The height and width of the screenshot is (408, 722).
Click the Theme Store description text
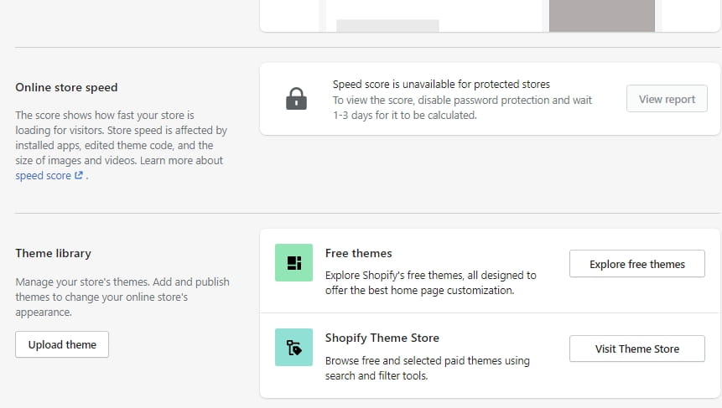point(427,369)
